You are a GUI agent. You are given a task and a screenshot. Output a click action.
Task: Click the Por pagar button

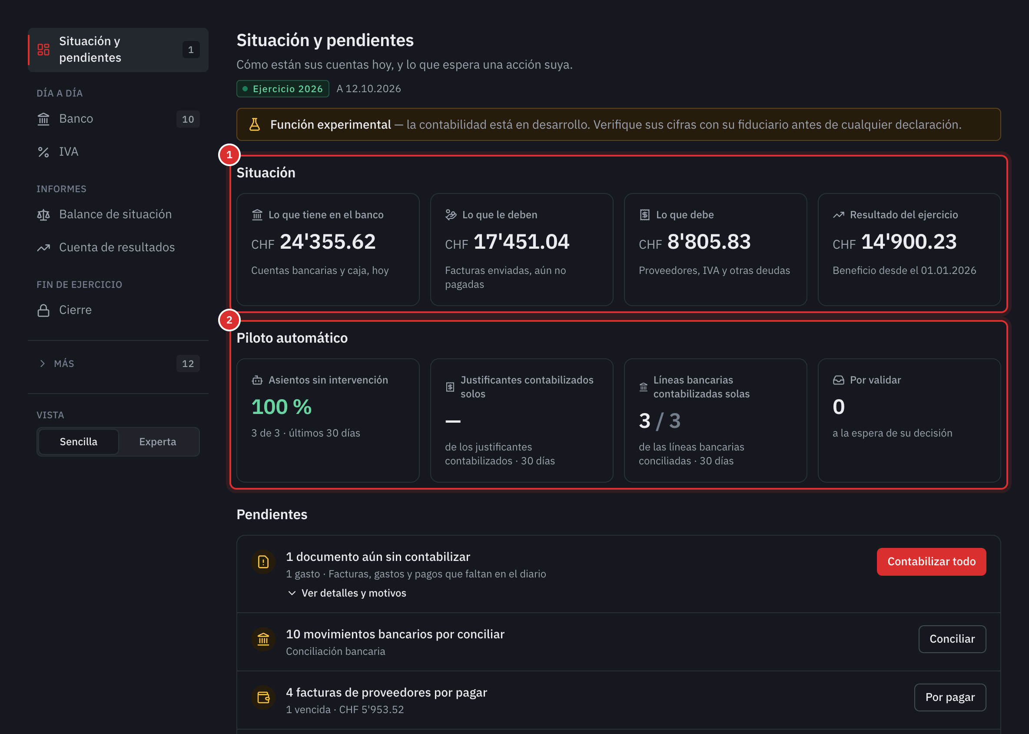tap(950, 697)
